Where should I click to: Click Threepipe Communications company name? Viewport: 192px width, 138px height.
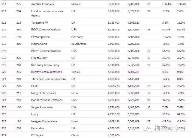tap(49, 79)
